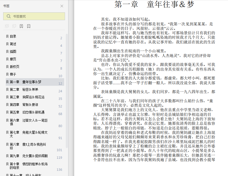Click the bookmark icon beside 扉页
Image resolution: width=228 pixels, height=176 pixels.
[7, 59]
